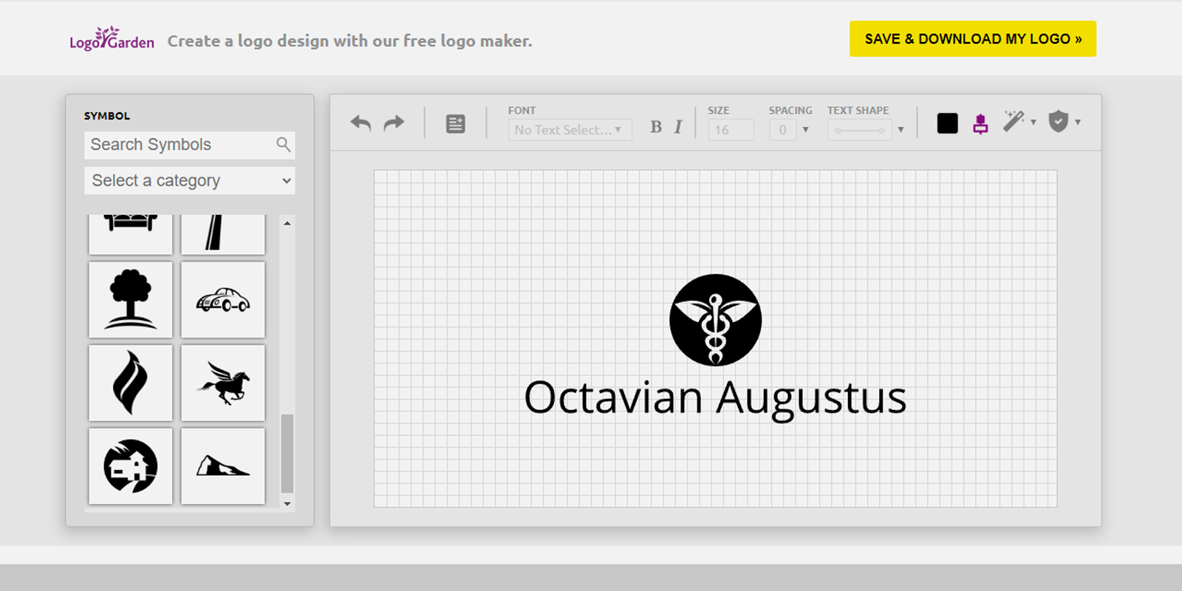Click the purple stamp color icon
Image resolution: width=1182 pixels, height=591 pixels.
click(x=980, y=123)
